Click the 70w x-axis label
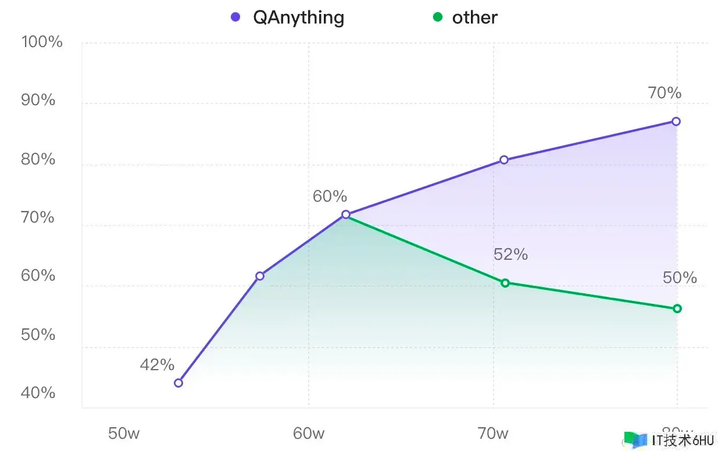 [493, 434]
